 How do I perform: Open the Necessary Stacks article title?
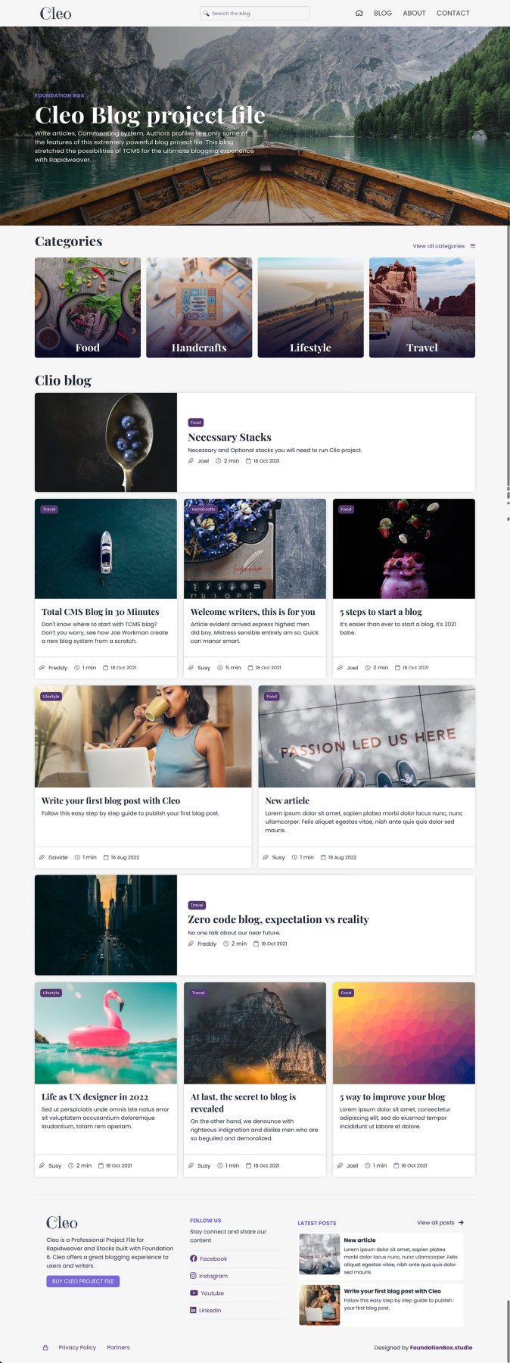229,438
